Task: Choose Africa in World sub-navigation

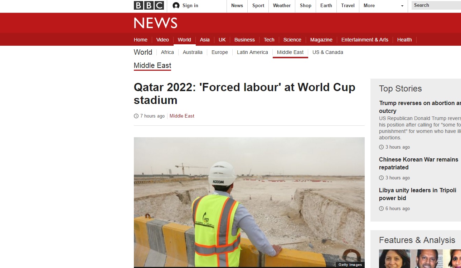Action: [x=168, y=52]
